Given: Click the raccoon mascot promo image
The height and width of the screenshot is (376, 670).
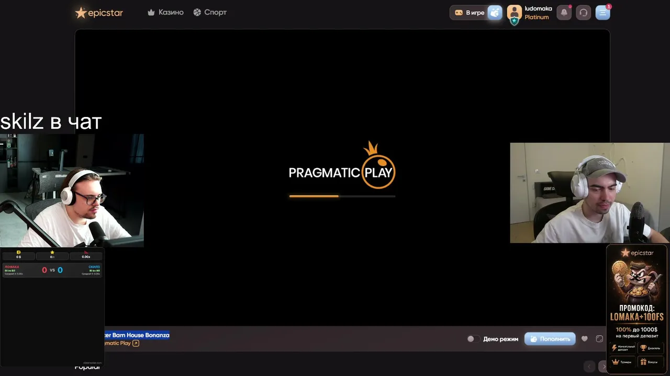Looking at the screenshot, I should pyautogui.click(x=636, y=280).
